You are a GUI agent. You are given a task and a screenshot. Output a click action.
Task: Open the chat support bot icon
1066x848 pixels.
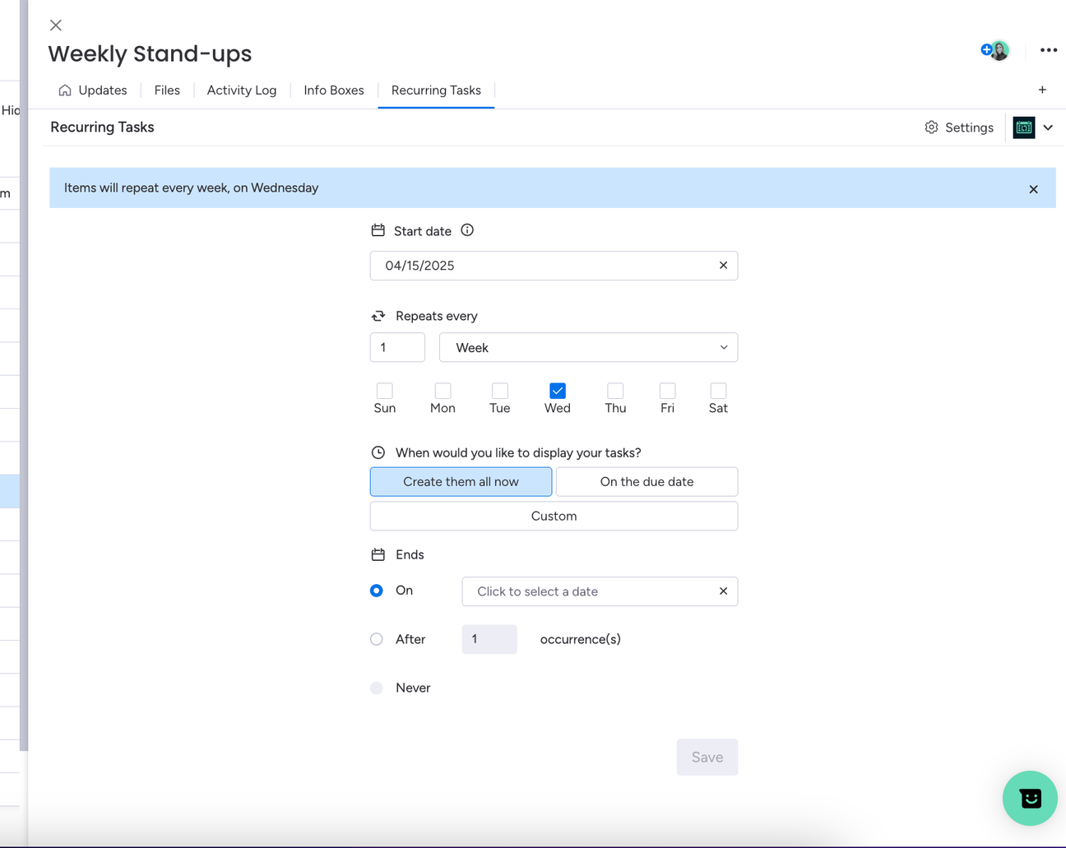pyautogui.click(x=1030, y=798)
